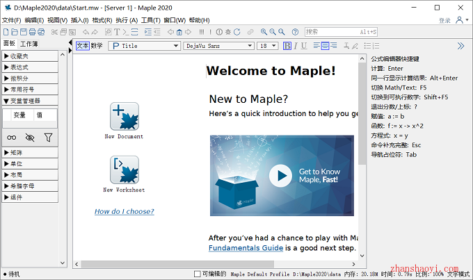
Task: Go back with the left arrow navigation icon
Action: (170, 32)
